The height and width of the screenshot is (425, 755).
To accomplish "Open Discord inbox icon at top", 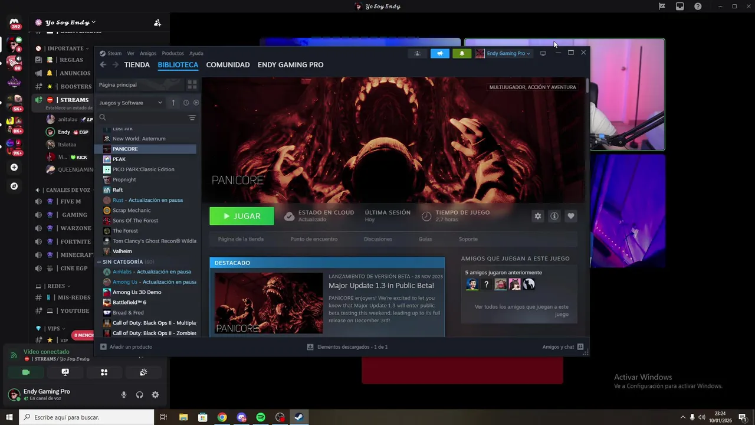I will point(680,6).
